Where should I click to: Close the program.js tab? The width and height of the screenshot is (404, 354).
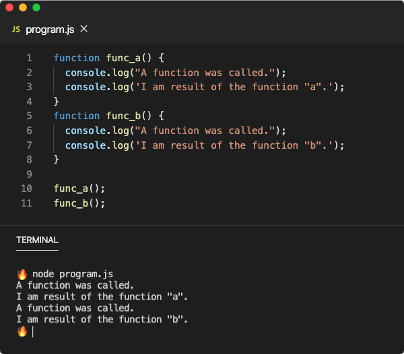84,29
